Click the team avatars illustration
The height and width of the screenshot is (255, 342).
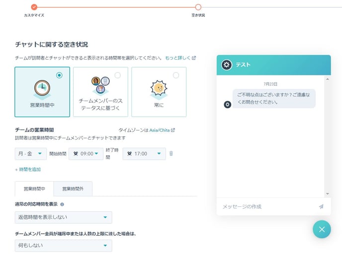click(x=100, y=85)
